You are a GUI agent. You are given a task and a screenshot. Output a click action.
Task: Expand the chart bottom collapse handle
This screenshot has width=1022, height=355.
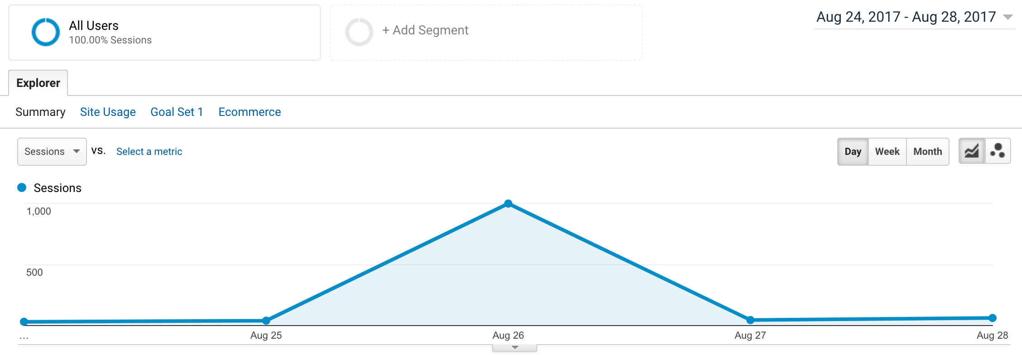click(x=515, y=348)
